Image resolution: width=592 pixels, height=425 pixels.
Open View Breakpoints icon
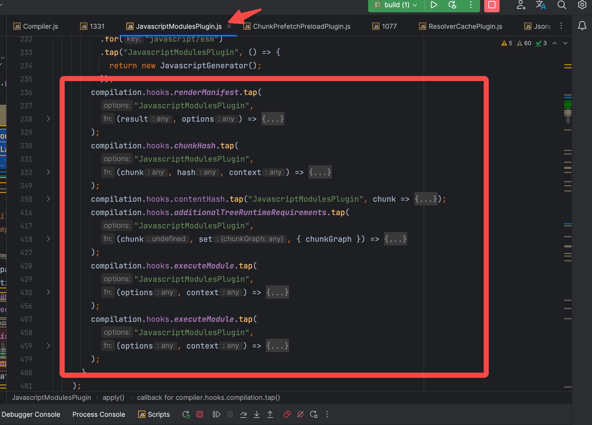287,414
